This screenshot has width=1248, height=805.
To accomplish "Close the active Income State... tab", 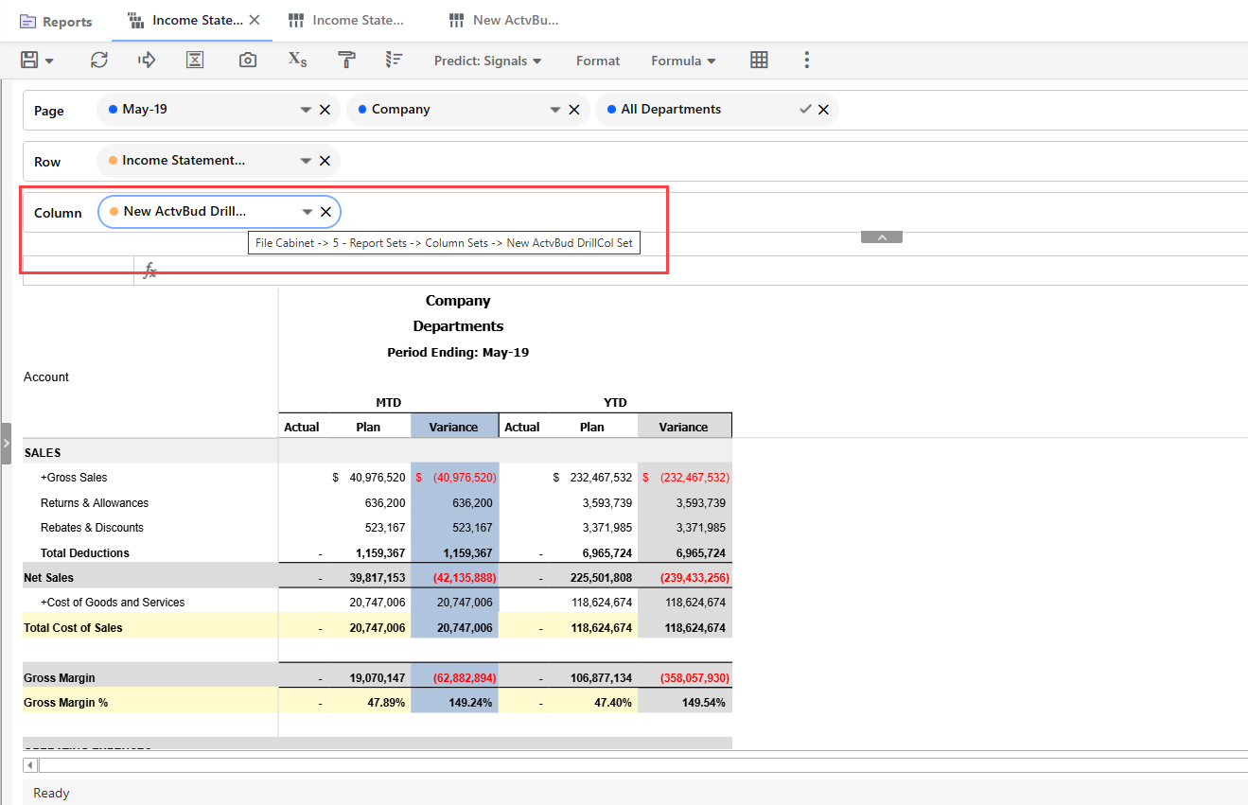I will (255, 20).
